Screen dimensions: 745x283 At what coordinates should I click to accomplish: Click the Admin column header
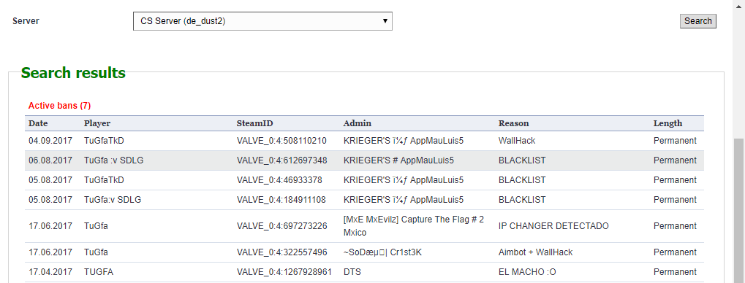[358, 123]
